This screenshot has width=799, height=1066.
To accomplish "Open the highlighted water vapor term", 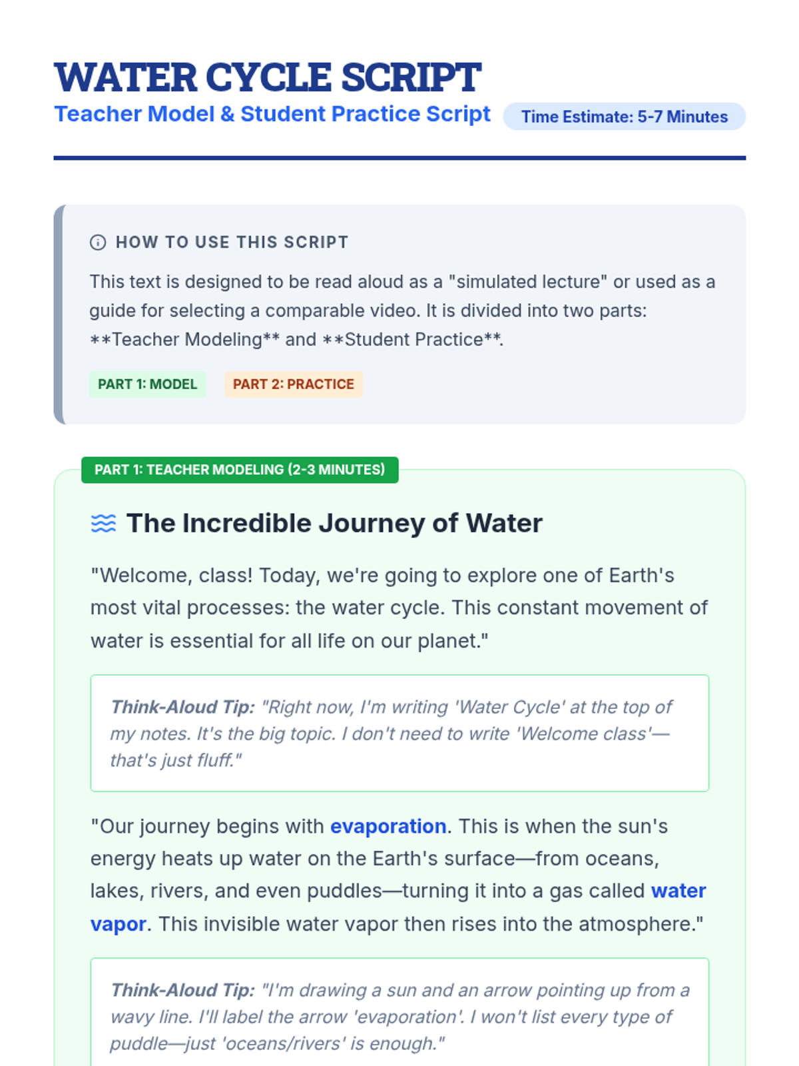I will point(678,891).
